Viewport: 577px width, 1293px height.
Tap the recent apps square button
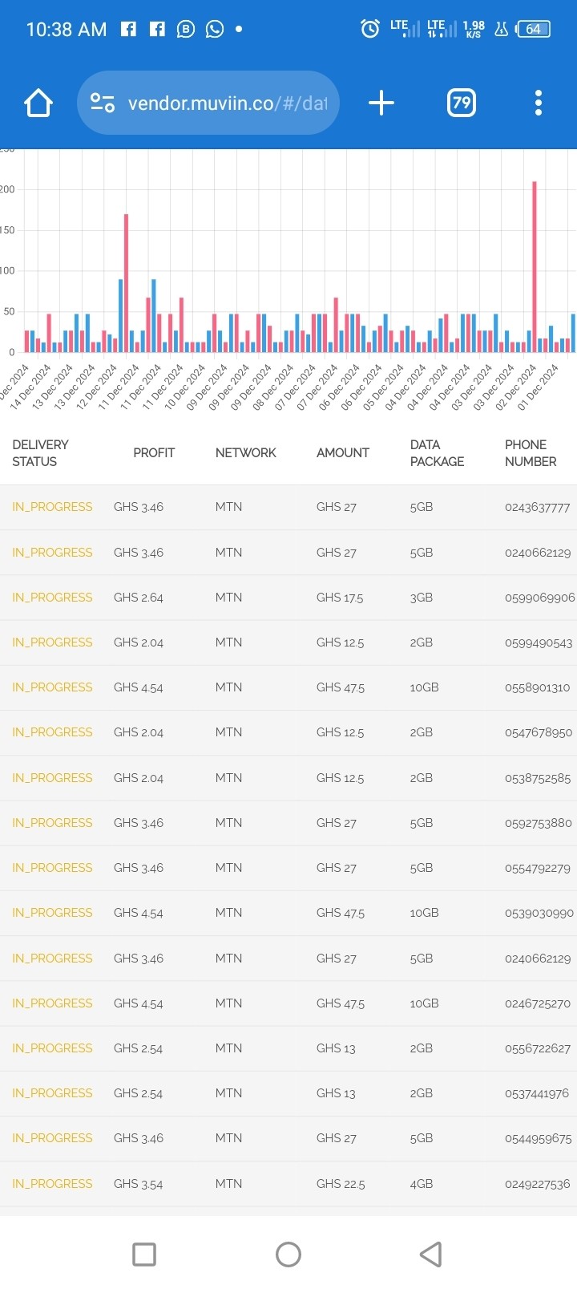(144, 1254)
